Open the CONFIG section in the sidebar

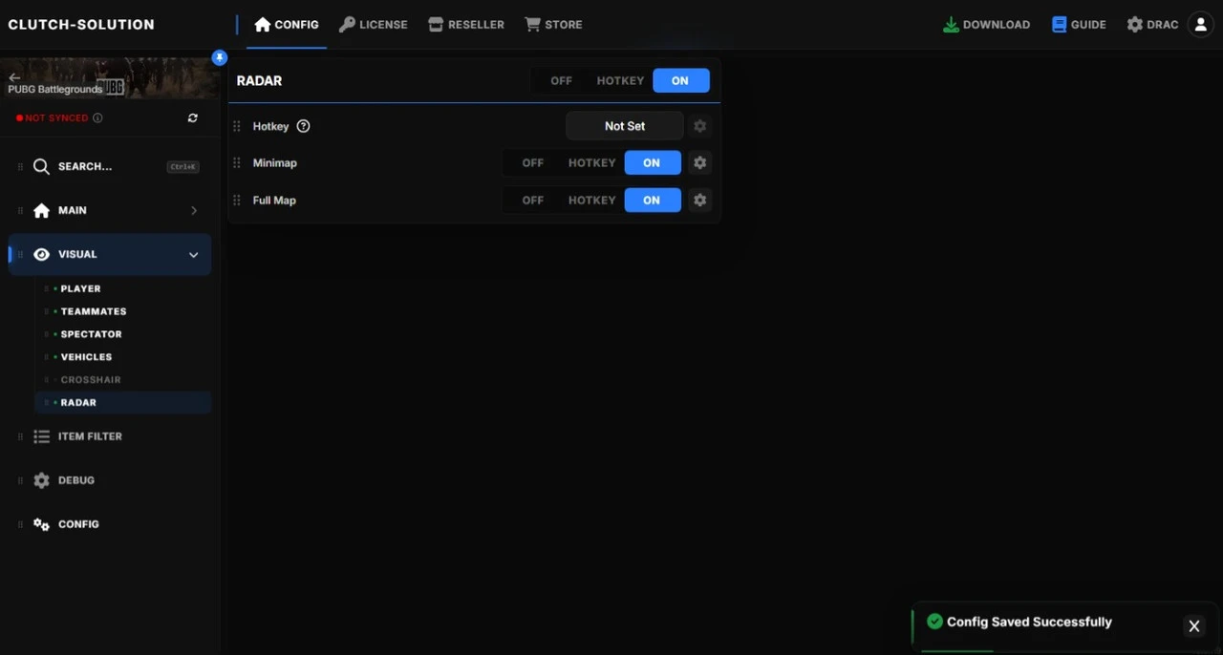click(x=110, y=524)
